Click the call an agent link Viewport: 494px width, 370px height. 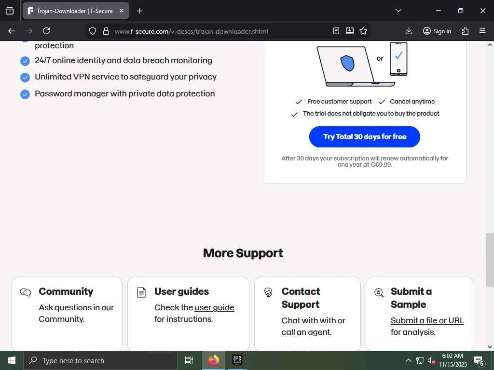click(288, 332)
